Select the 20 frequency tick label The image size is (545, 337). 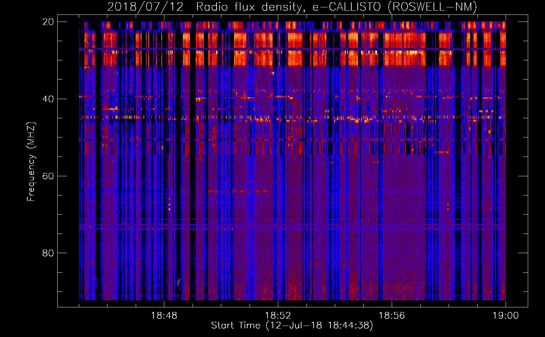point(48,22)
